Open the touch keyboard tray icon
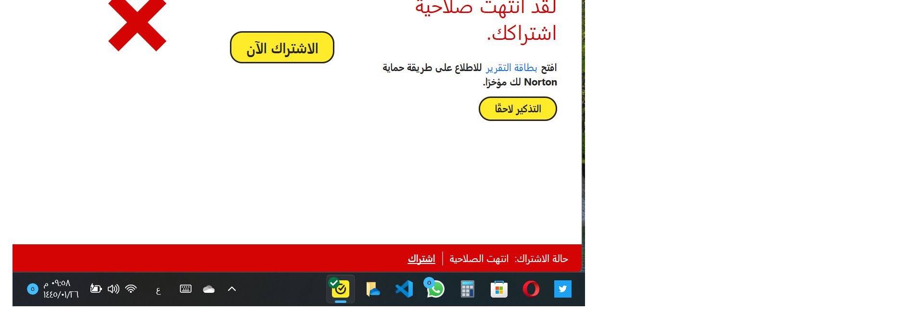The image size is (904, 312). (186, 288)
